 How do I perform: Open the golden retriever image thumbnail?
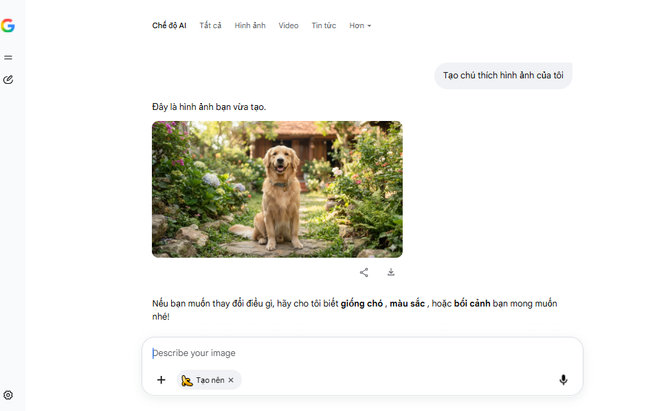pos(278,189)
